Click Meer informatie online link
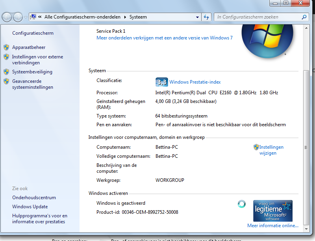315x241 pixels. [x=272, y=226]
